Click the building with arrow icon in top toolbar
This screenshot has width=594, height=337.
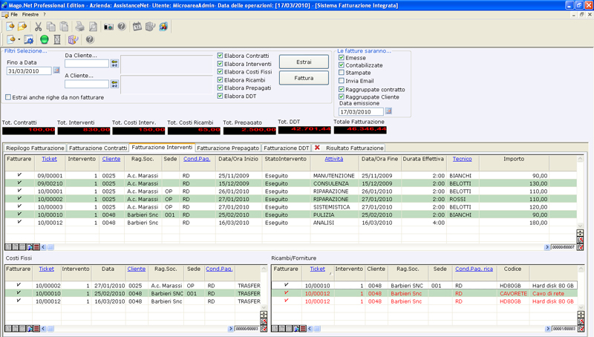[151, 27]
